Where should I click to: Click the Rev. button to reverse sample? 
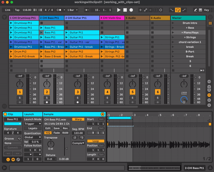coord(66,128)
